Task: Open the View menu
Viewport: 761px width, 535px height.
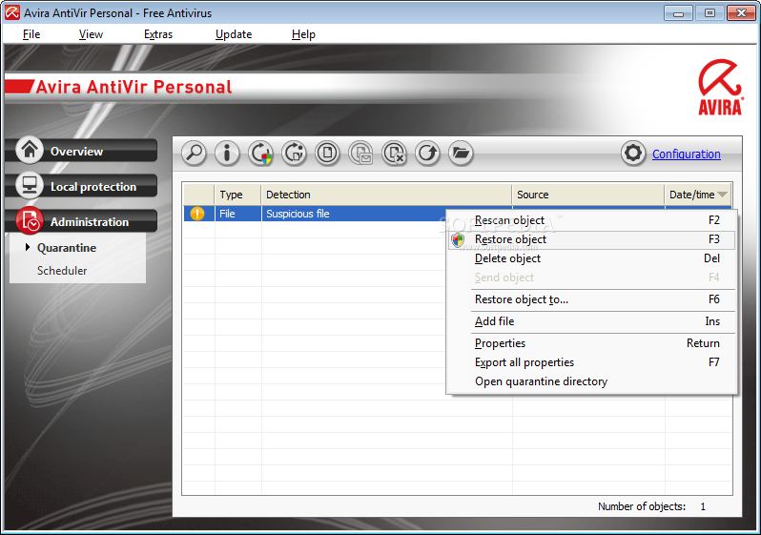Action: (x=91, y=34)
